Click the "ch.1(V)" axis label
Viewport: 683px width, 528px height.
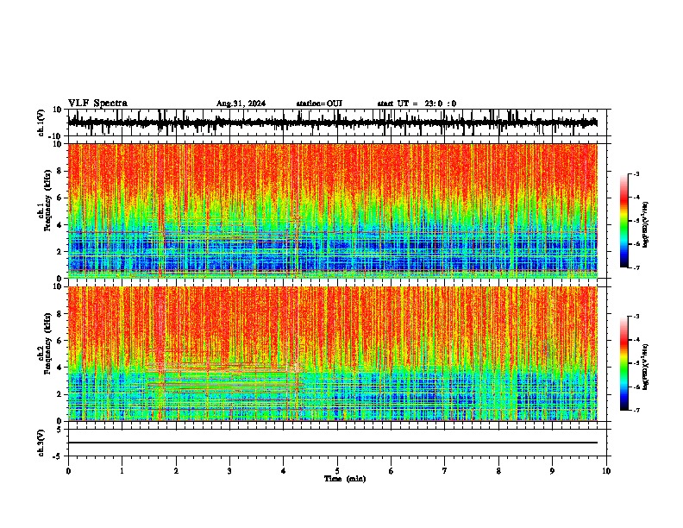point(41,123)
